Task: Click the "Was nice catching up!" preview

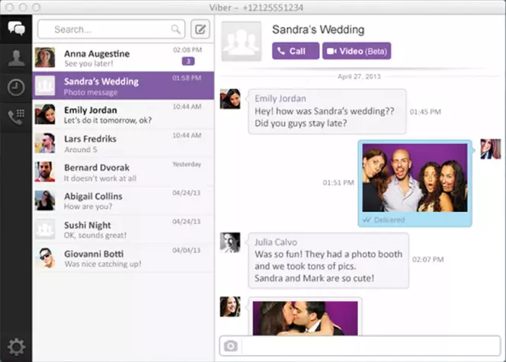Action: 103,264
